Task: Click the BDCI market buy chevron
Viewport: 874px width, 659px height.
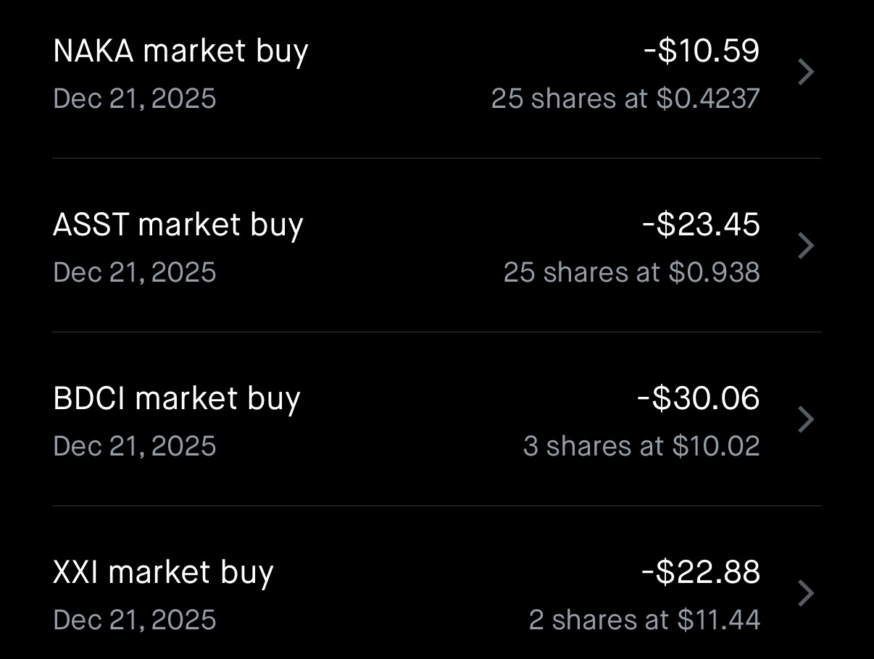Action: [806, 420]
